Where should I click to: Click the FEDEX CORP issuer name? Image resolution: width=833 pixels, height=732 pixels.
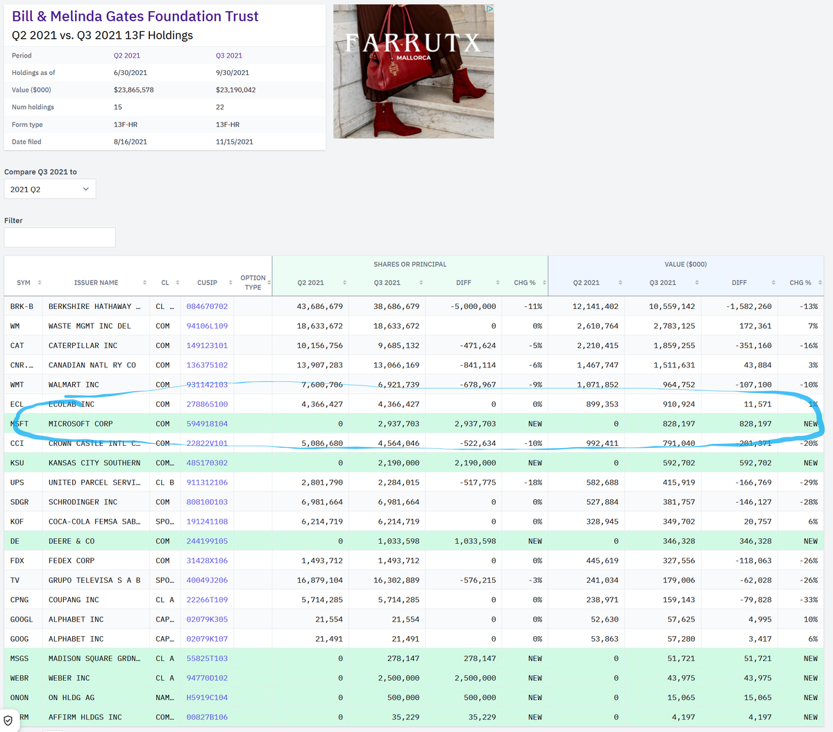pyautogui.click(x=71, y=560)
